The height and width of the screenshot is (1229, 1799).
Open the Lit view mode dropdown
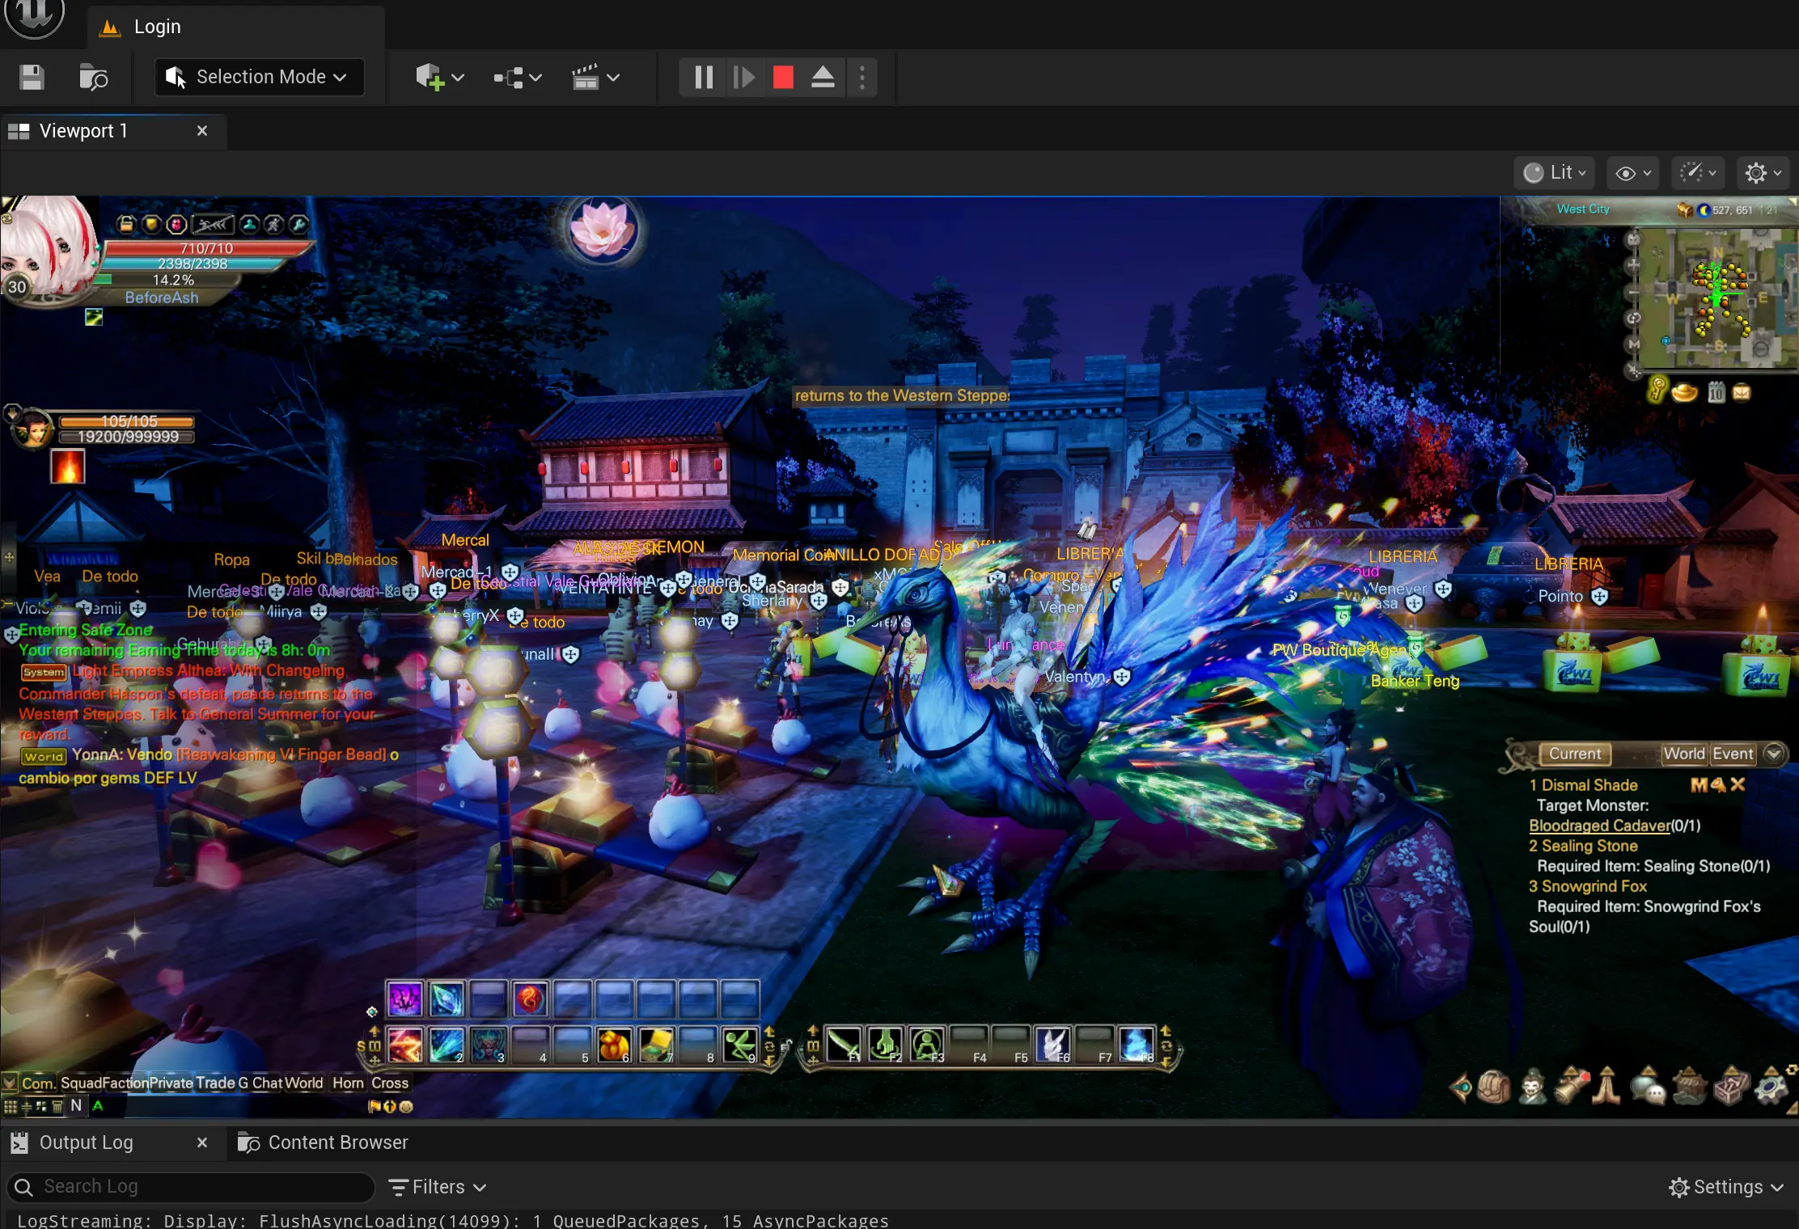pos(1554,173)
